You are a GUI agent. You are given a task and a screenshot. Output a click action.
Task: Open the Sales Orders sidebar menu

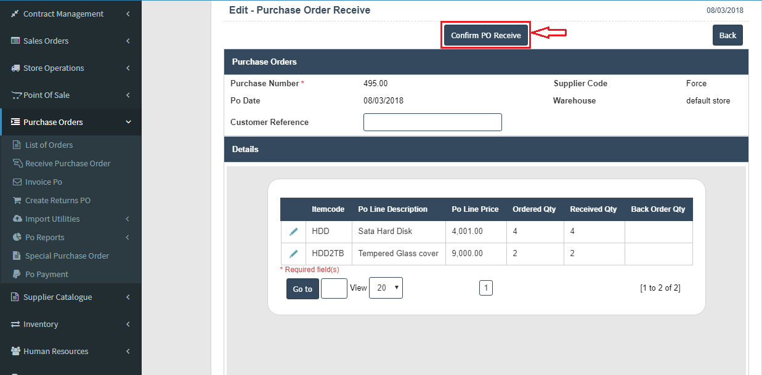tap(46, 41)
